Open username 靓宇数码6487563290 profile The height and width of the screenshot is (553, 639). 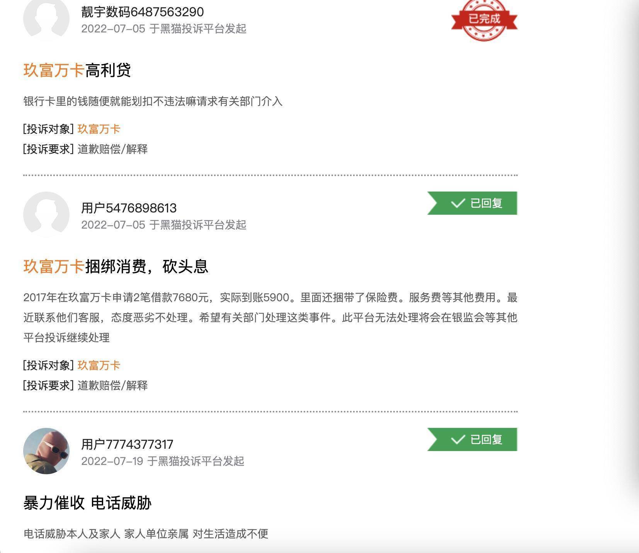(x=143, y=12)
